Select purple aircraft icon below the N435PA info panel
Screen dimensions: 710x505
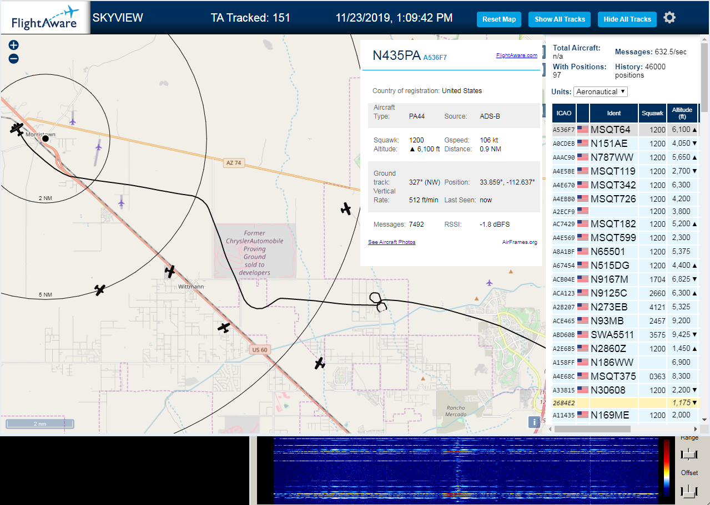coord(489,283)
